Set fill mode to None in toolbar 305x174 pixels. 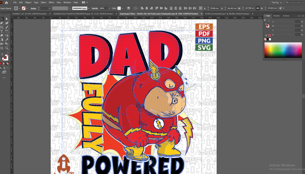click(8, 63)
